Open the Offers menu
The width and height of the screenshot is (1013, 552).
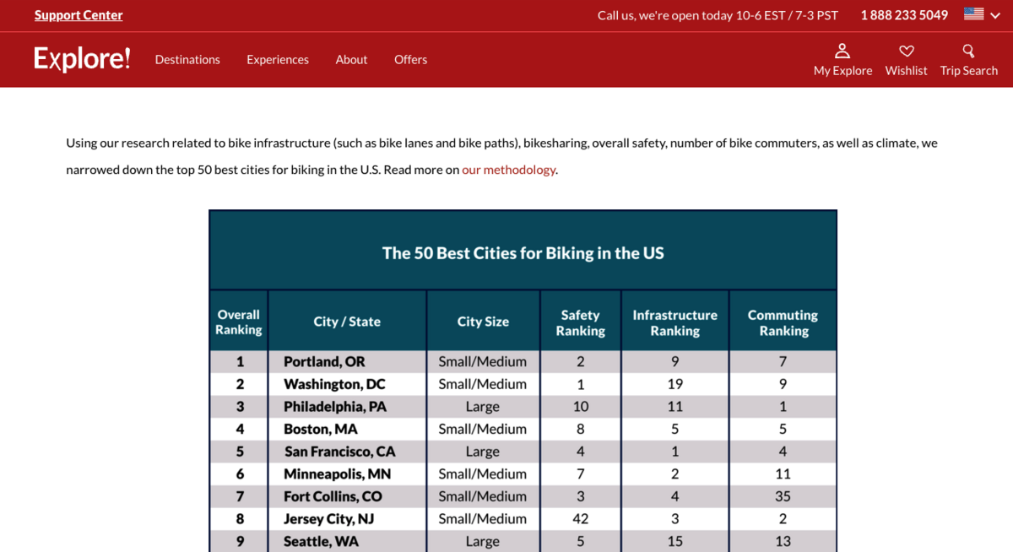410,60
